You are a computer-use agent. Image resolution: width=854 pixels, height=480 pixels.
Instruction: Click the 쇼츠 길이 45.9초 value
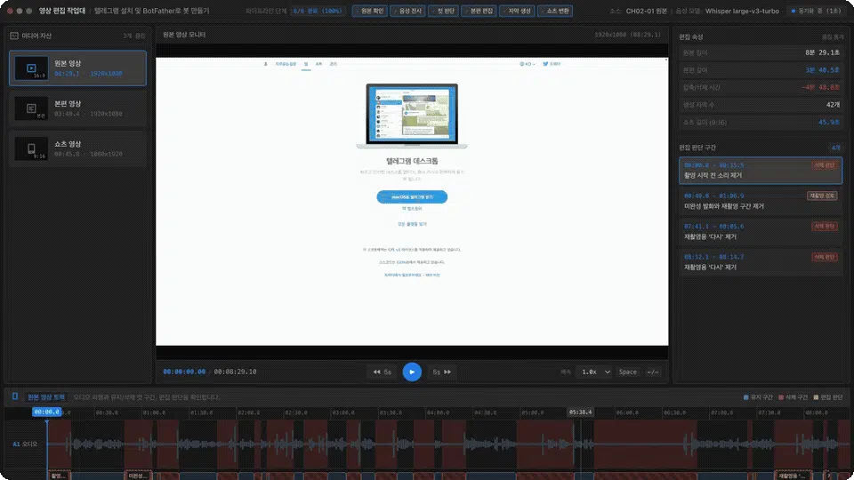(x=829, y=122)
